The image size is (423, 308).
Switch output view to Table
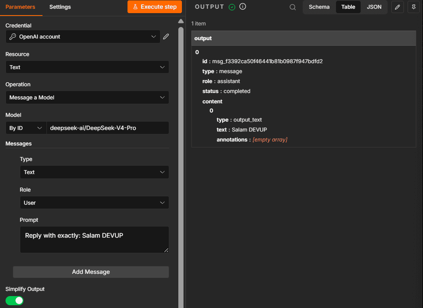click(348, 7)
